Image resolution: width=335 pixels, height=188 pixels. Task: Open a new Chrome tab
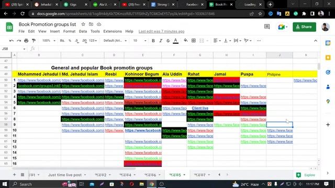270,4
